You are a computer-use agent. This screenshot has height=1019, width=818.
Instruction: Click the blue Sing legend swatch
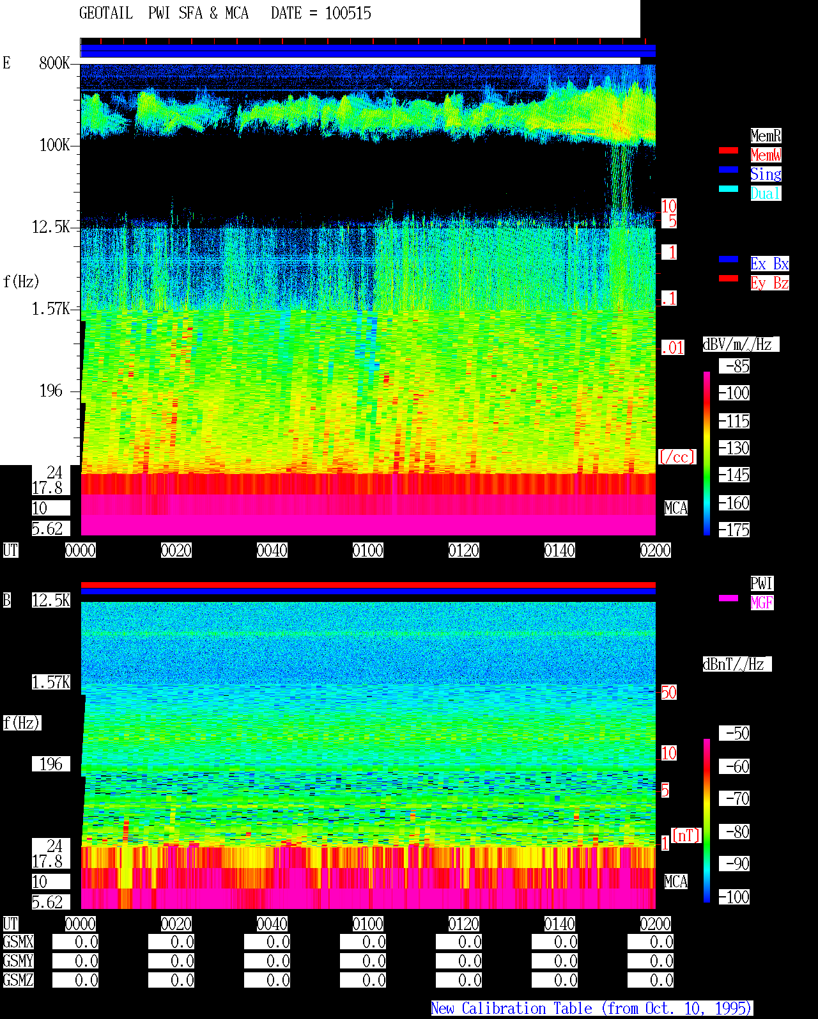tap(729, 170)
